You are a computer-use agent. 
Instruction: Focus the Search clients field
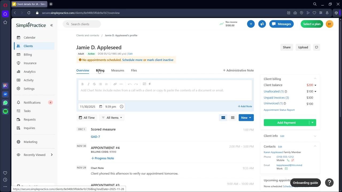pyautogui.click(x=82, y=24)
